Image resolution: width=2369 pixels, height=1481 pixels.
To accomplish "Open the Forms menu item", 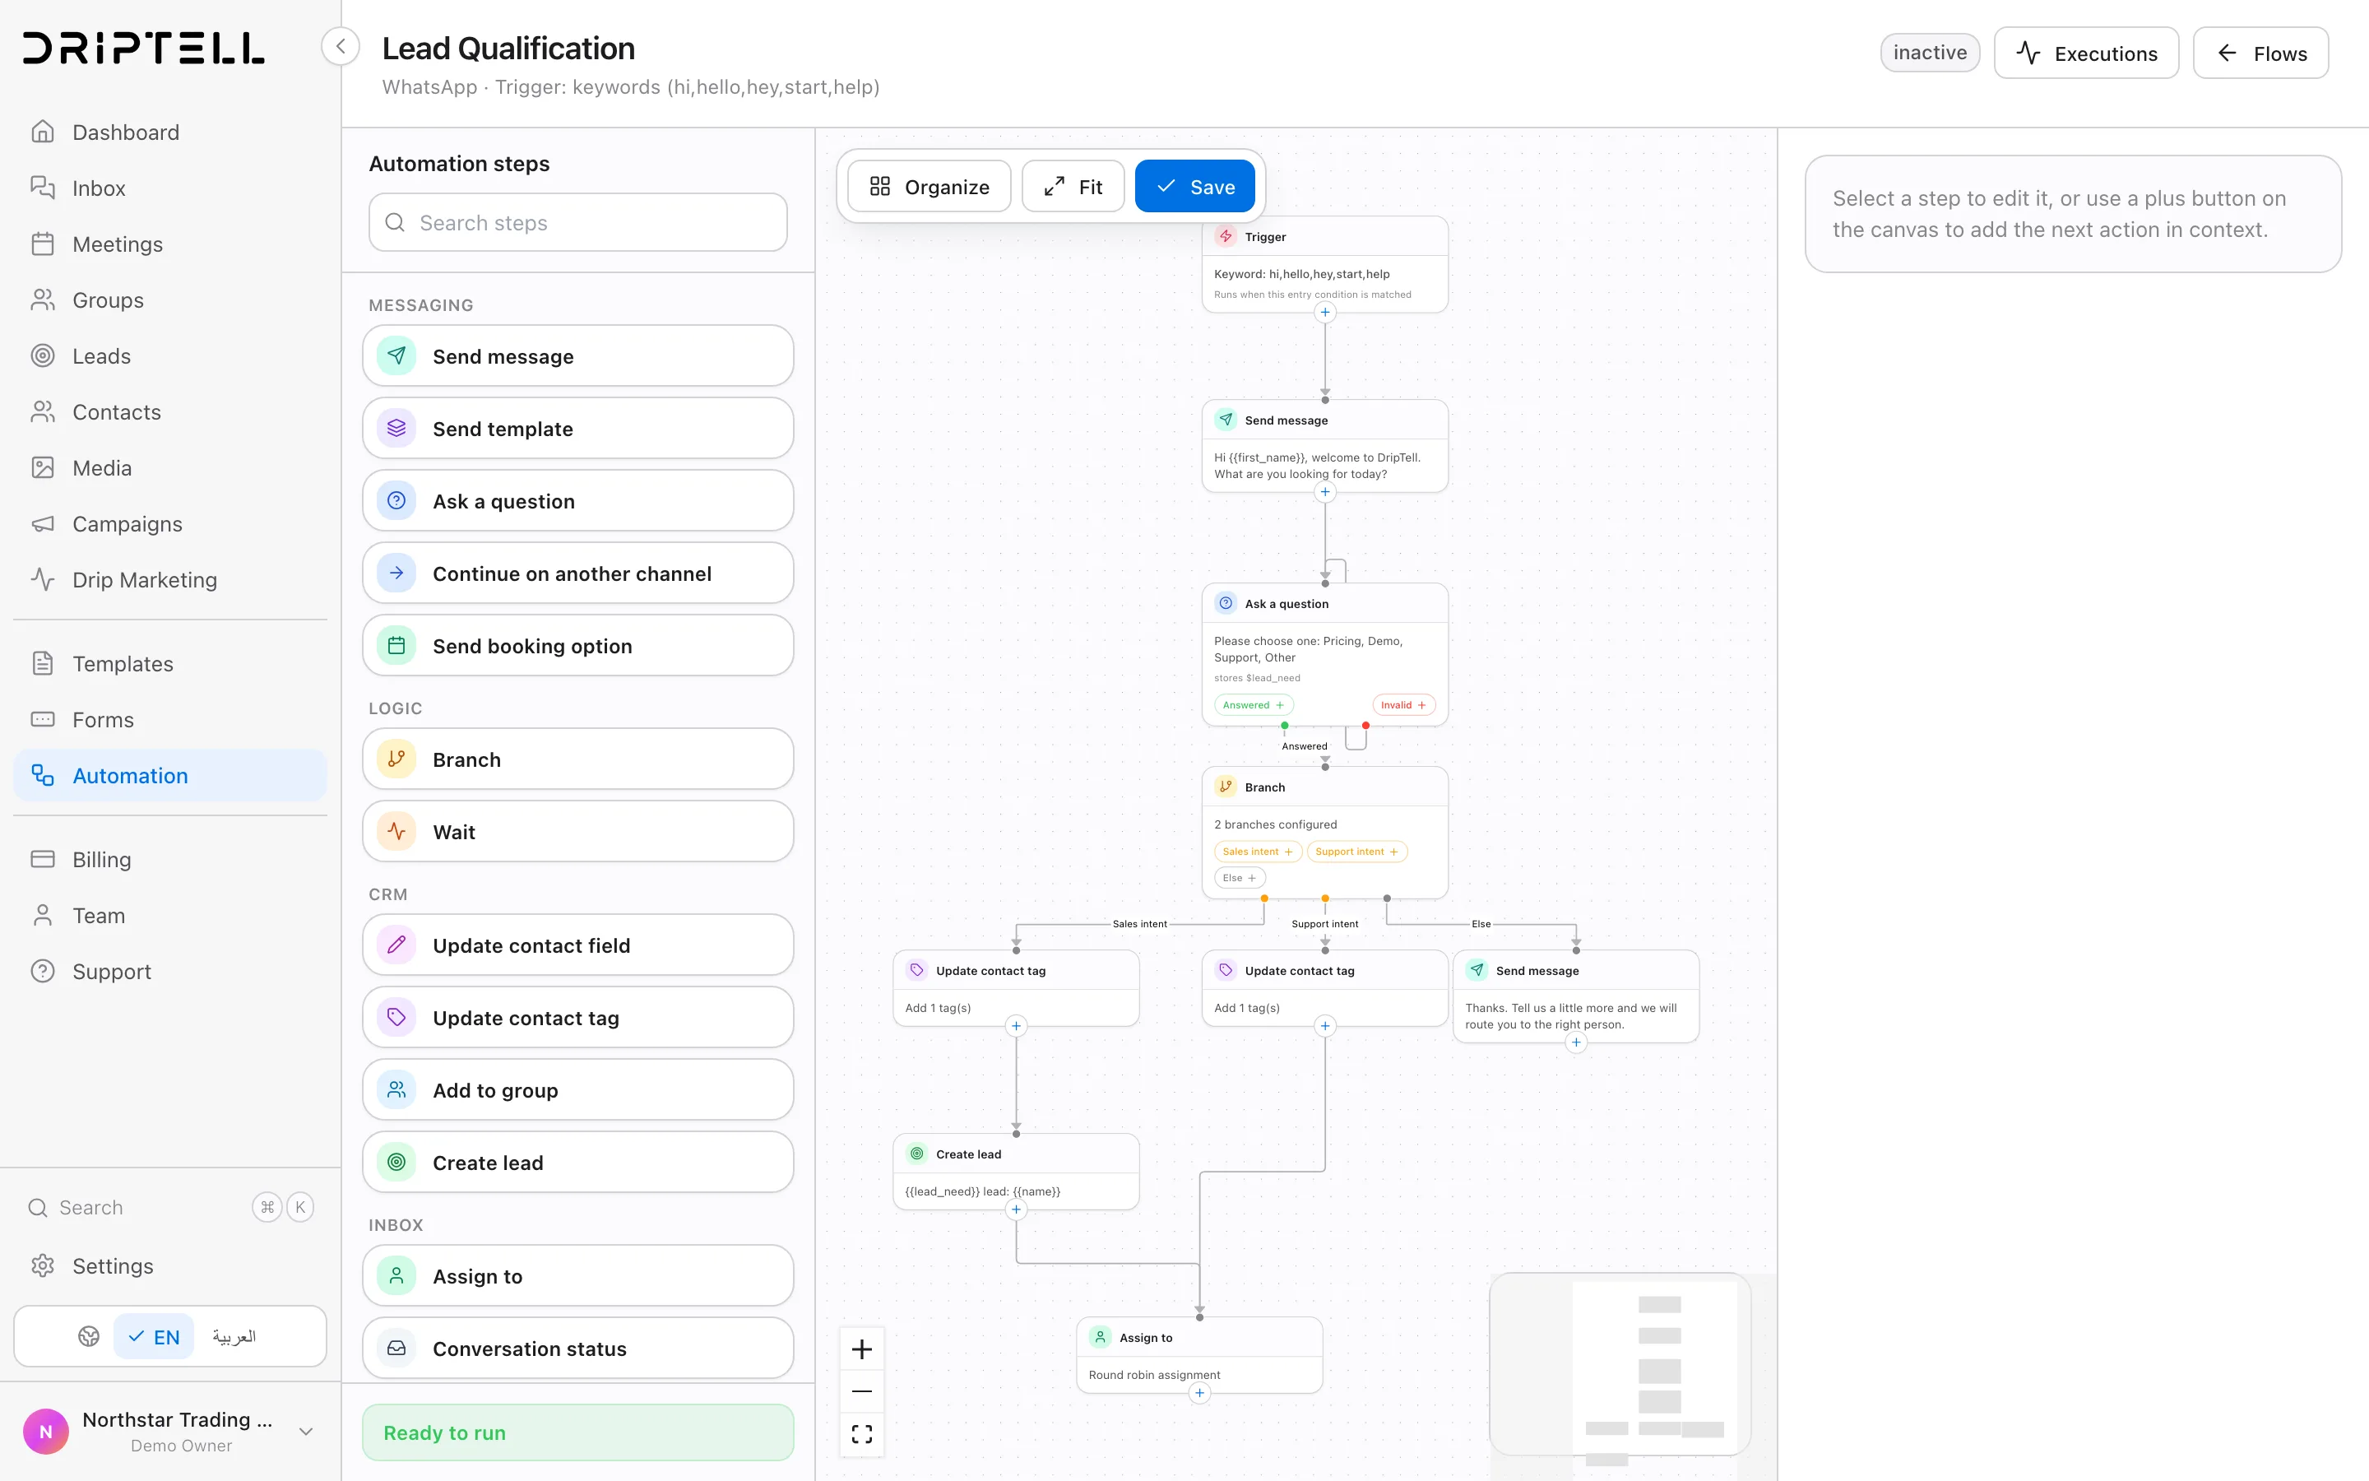I will point(169,719).
